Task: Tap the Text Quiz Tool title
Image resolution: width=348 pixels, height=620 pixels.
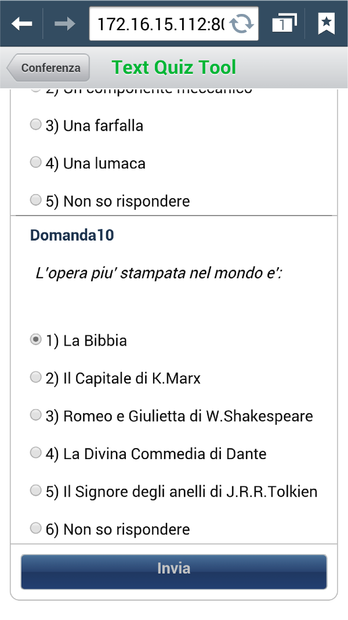Action: pyautogui.click(x=174, y=67)
